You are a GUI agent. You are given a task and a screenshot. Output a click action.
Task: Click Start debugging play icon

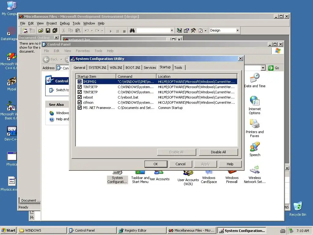point(111,31)
